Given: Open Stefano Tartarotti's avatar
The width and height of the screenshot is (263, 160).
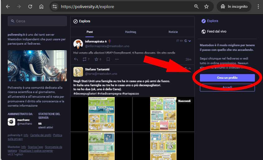Looking at the screenshot, I should 78,72.
